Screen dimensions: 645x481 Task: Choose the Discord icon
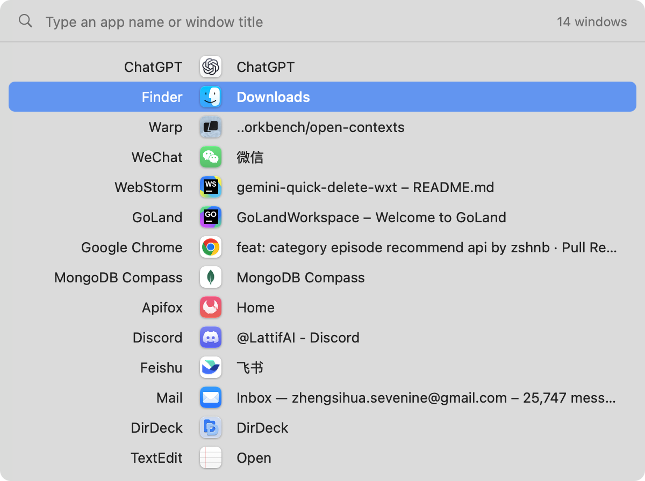tap(211, 338)
